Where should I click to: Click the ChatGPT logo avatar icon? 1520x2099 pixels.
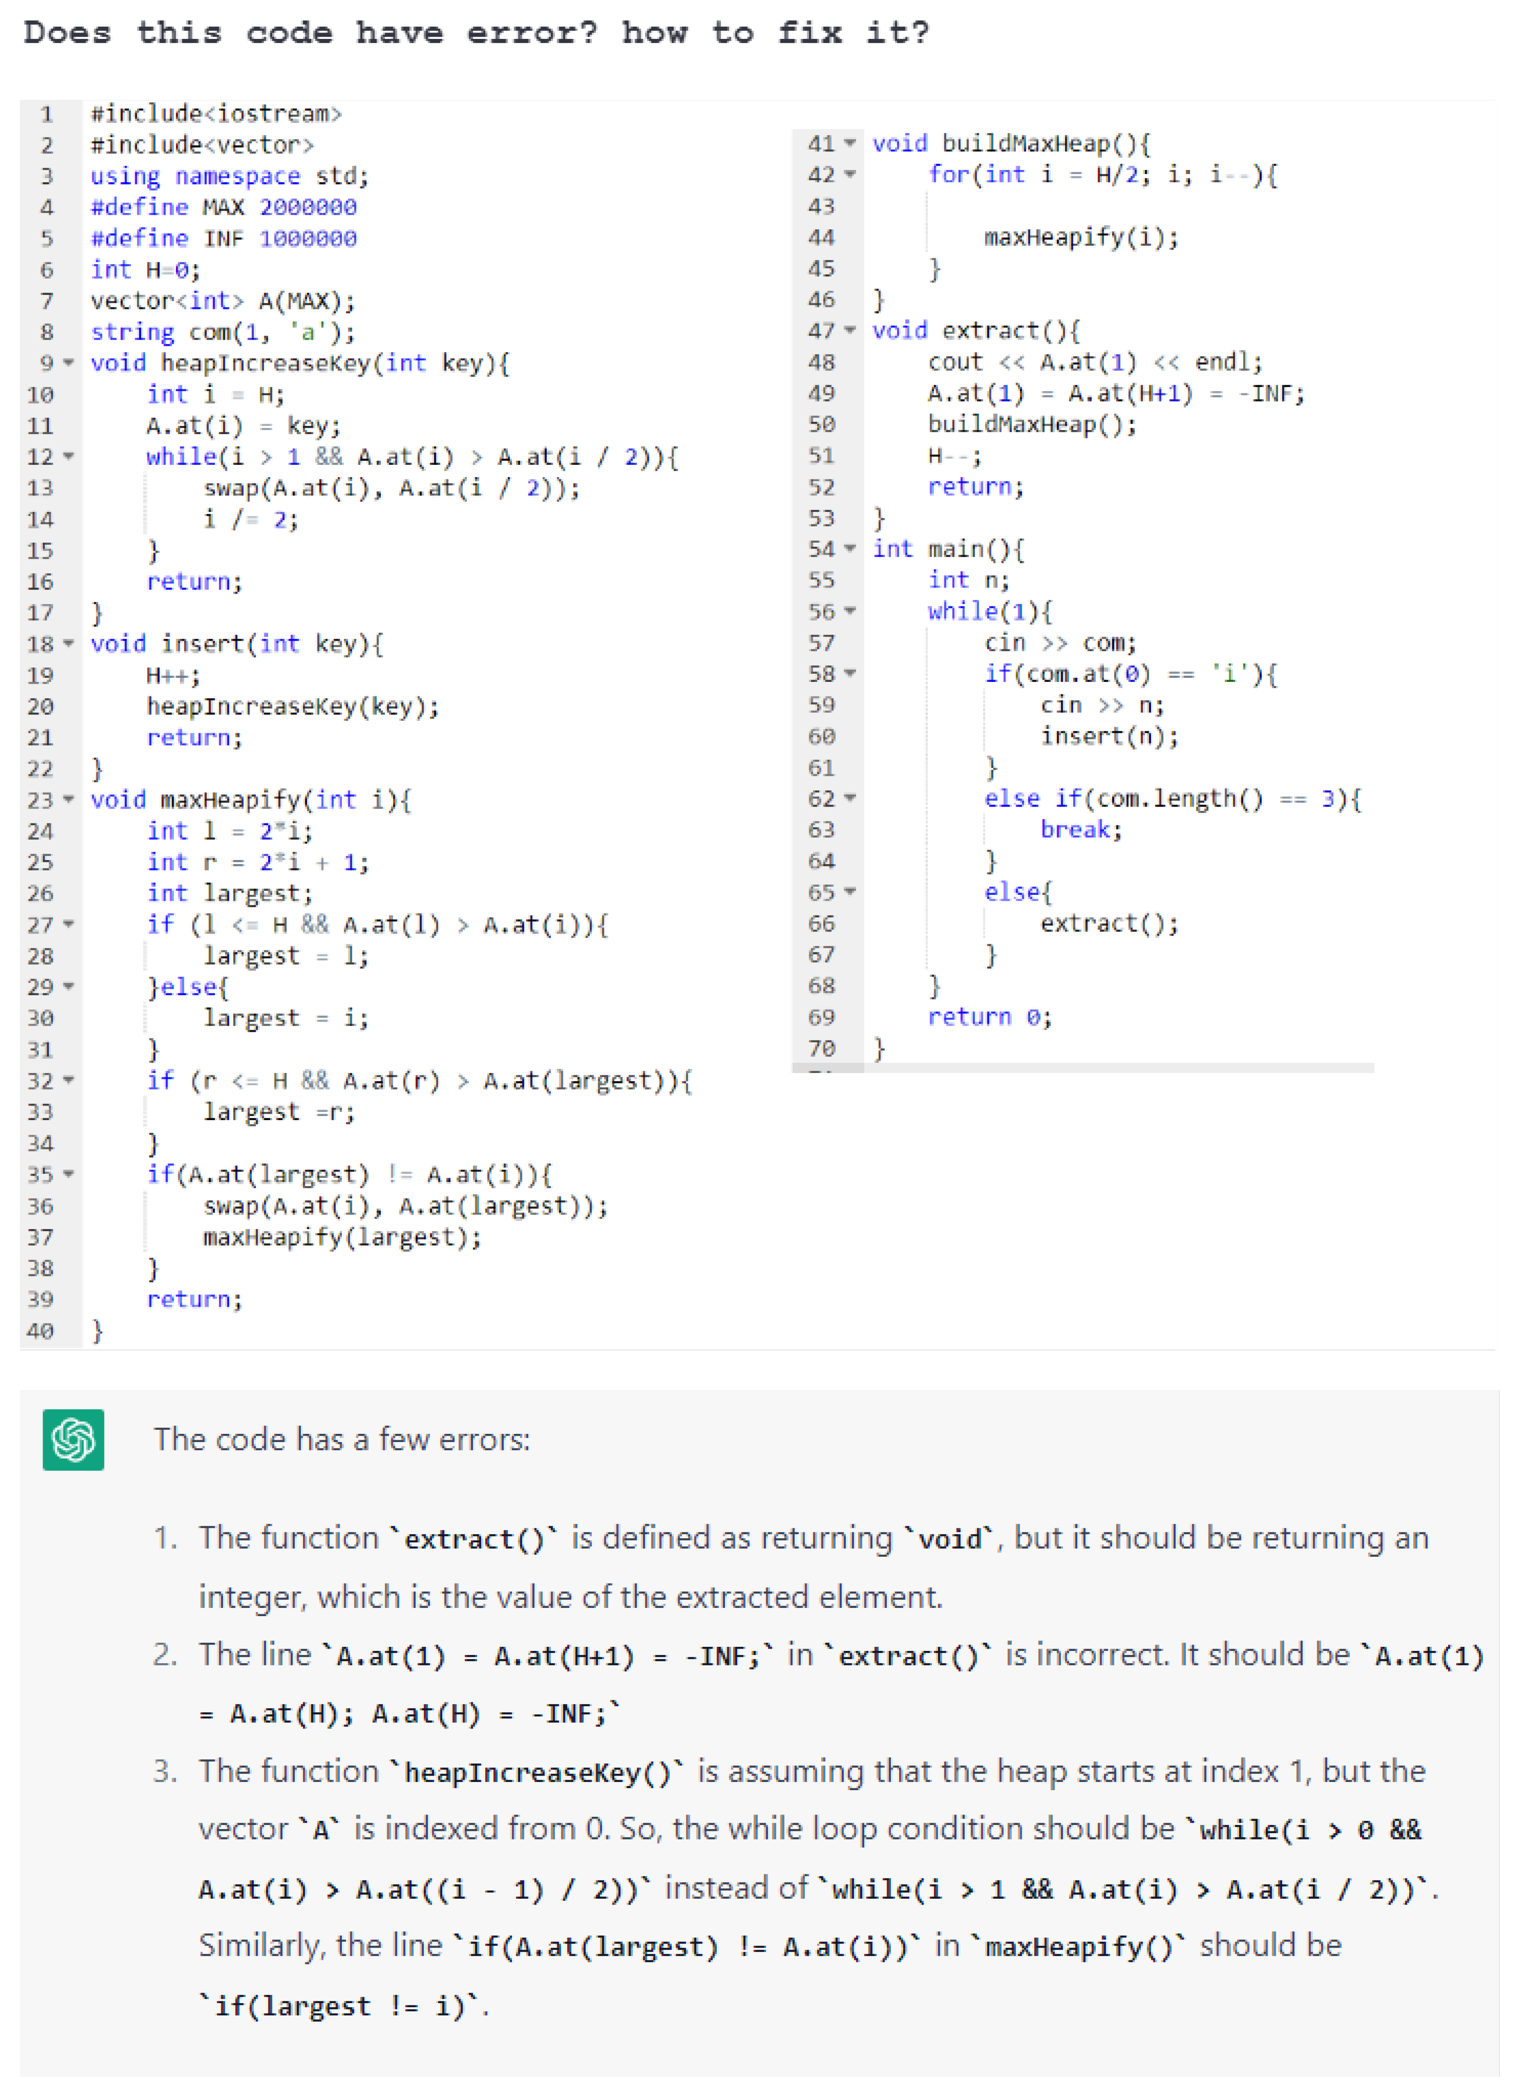click(73, 1439)
